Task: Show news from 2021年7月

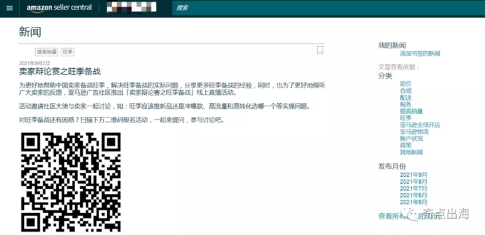Action: [413, 188]
